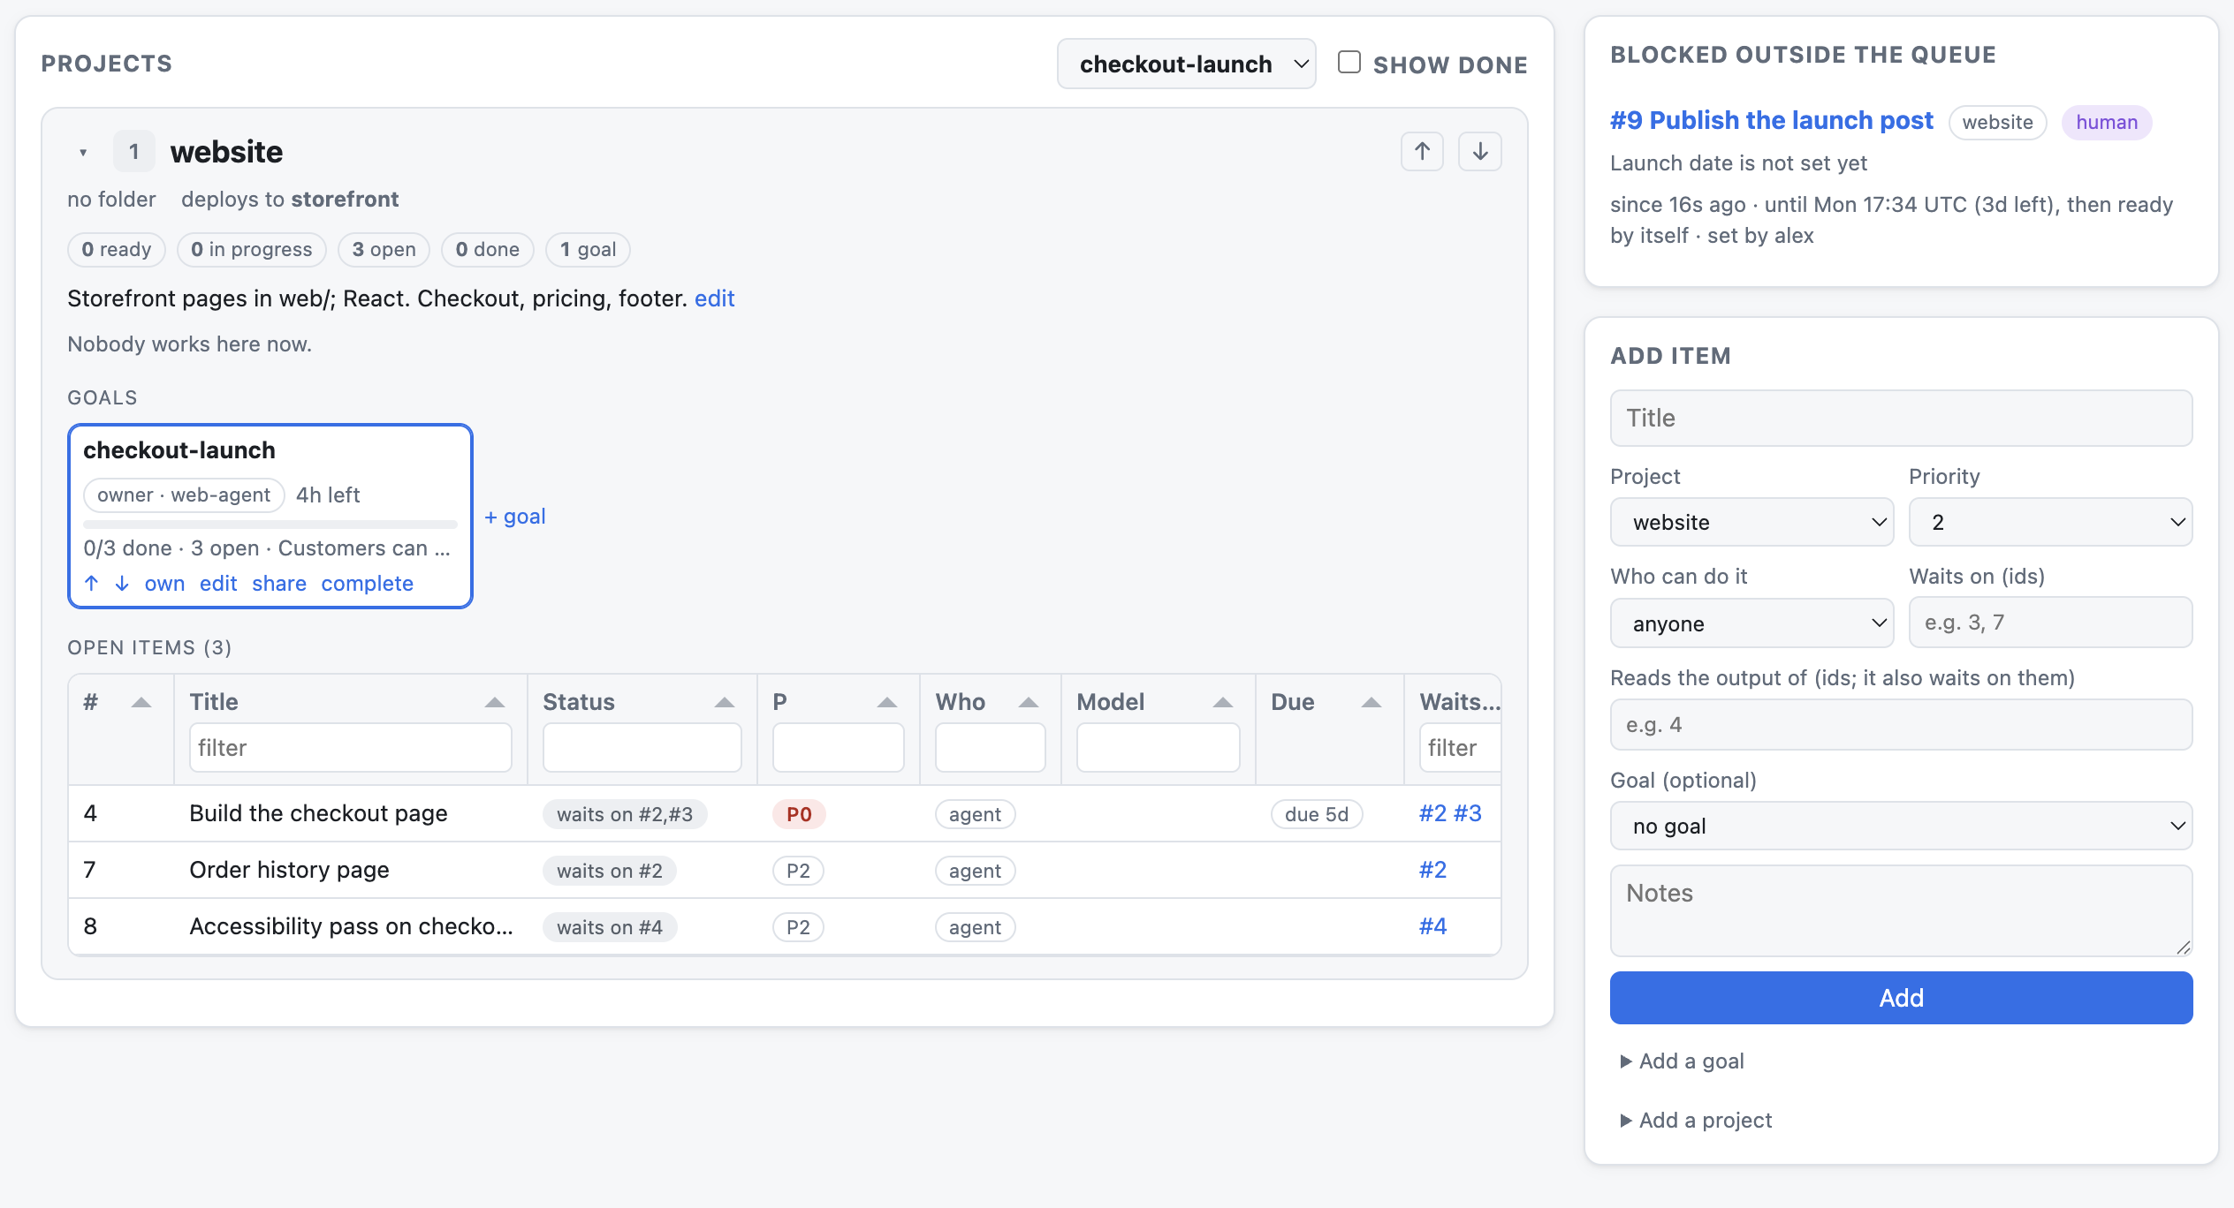Sort table by Due column arrow
The height and width of the screenshot is (1208, 2234).
pos(1372,703)
